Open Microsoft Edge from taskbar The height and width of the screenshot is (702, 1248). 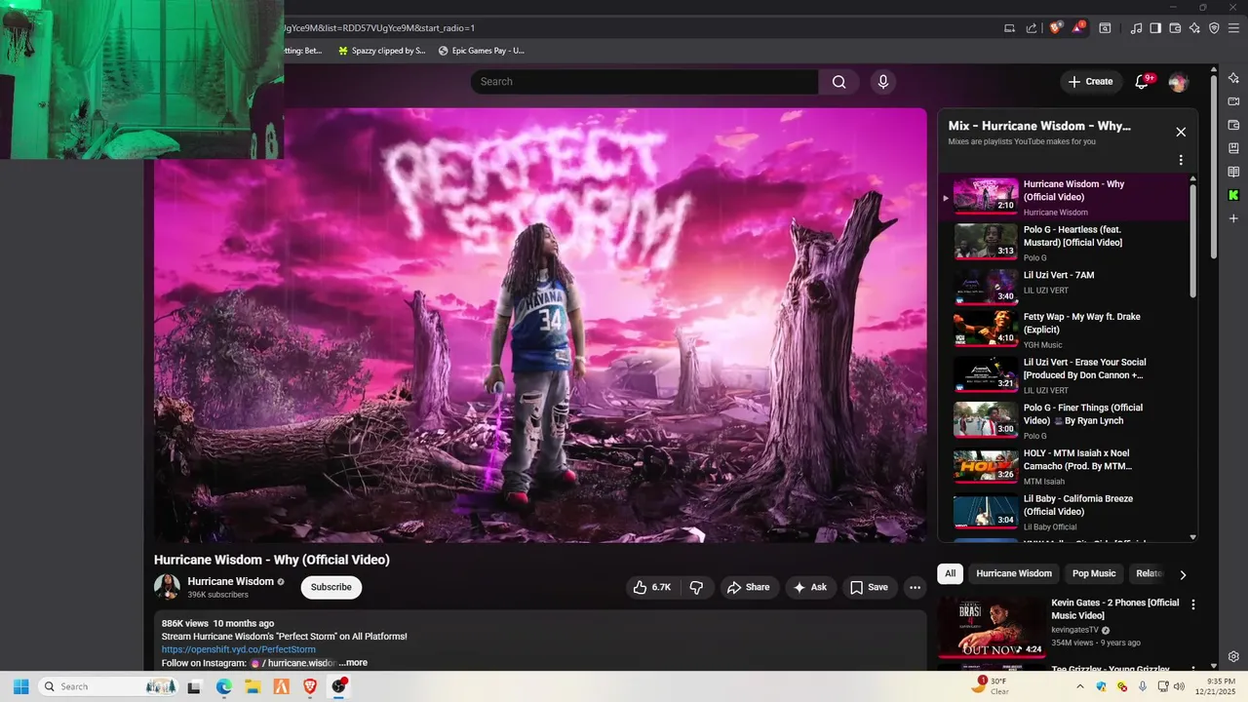[223, 686]
